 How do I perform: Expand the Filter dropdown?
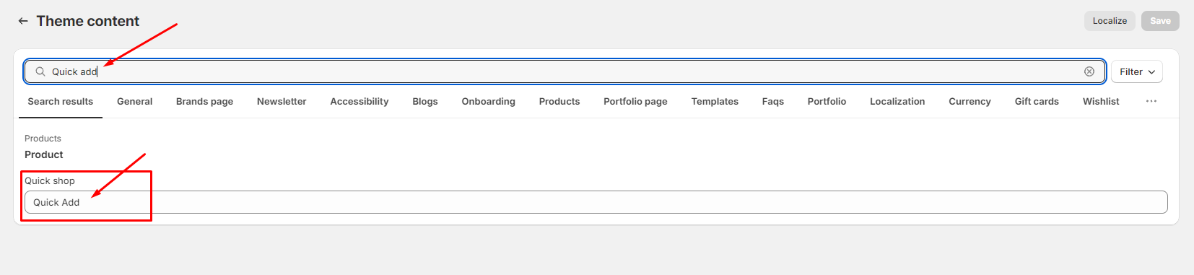(x=1137, y=71)
